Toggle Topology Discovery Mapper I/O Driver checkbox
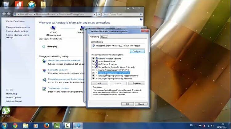The height and width of the screenshot is (129, 231). pos(93,75)
